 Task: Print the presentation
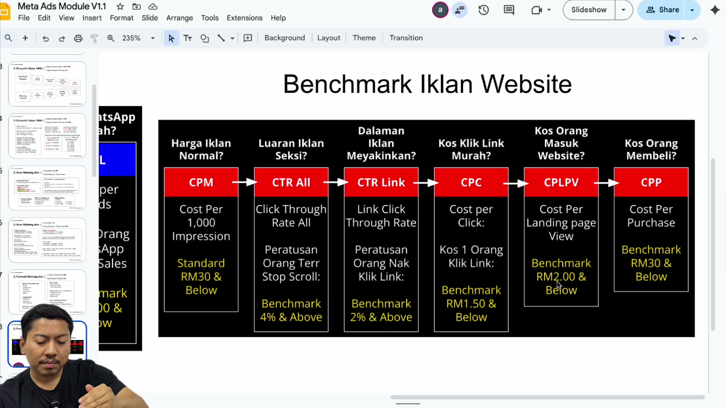[78, 38]
